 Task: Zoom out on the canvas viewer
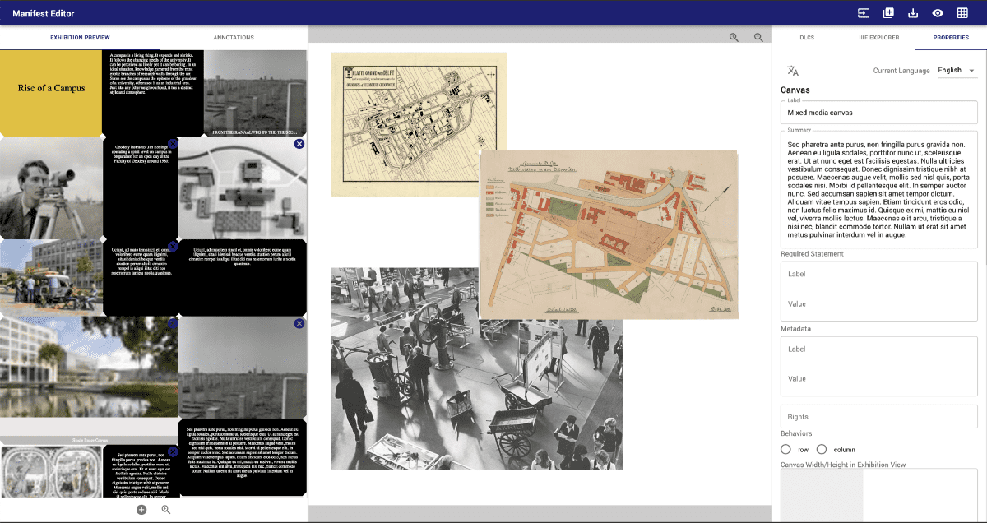[759, 37]
